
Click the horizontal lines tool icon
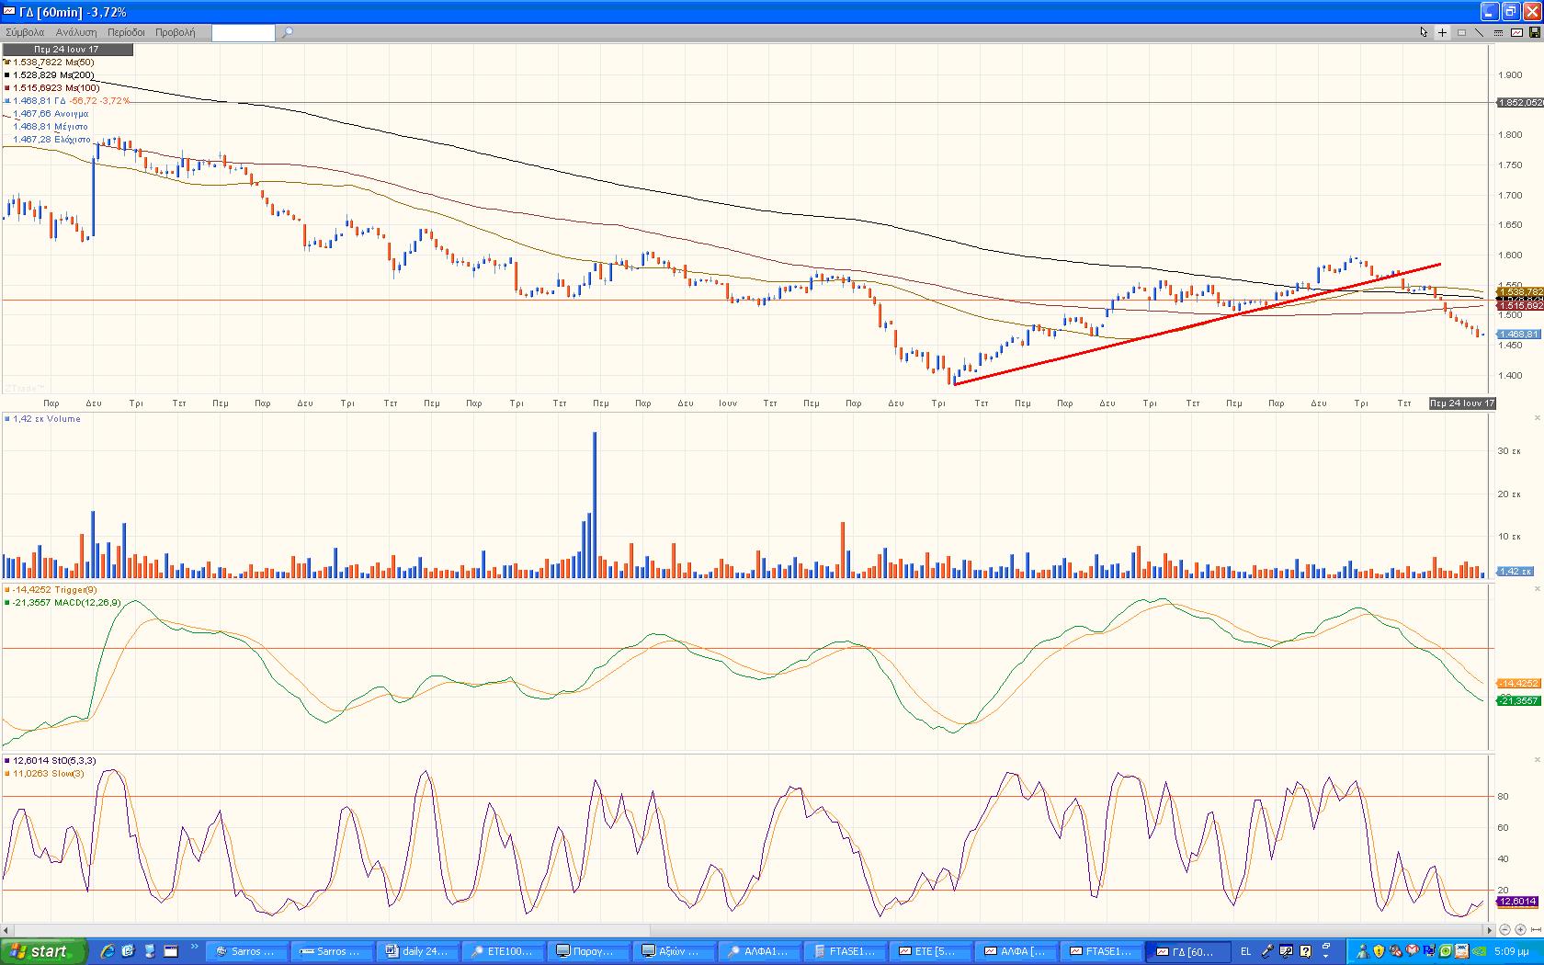tap(1497, 32)
